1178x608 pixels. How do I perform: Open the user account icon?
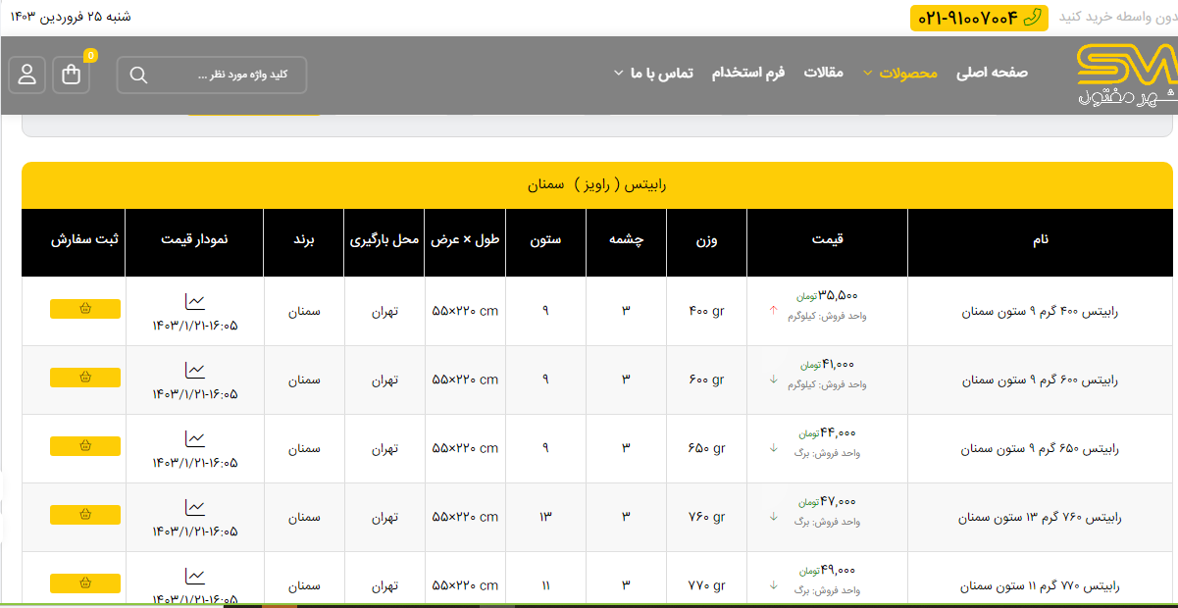click(x=26, y=75)
